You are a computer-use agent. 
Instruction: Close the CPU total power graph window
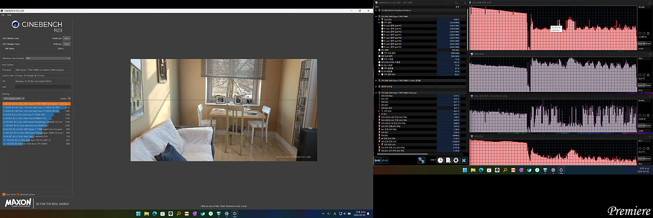point(650,2)
